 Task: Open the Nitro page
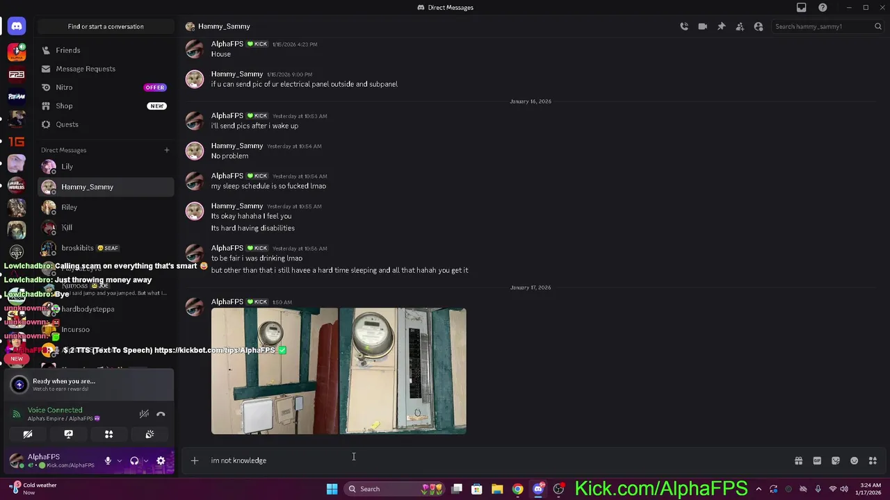coord(106,87)
